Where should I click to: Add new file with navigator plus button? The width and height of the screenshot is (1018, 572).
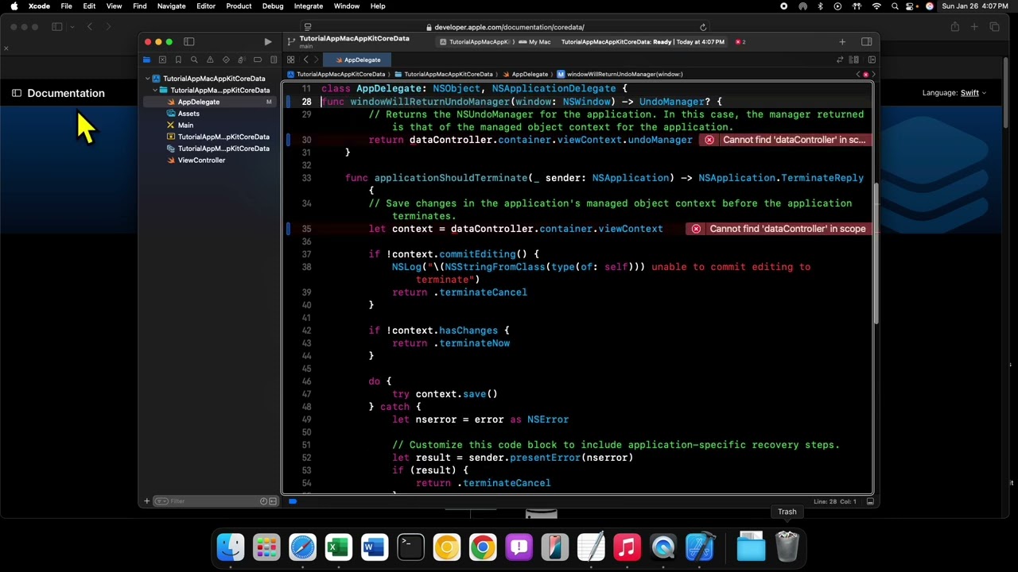click(146, 501)
